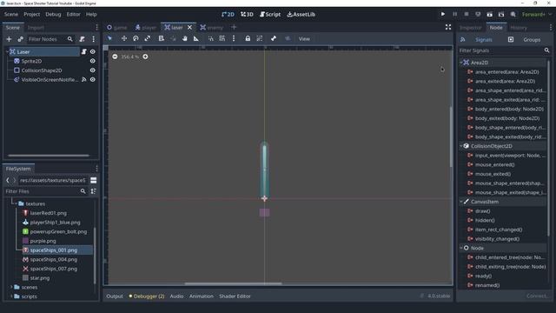Screen dimensions: 556x313
Task: Open the AssetLib workspace
Action: click(301, 14)
